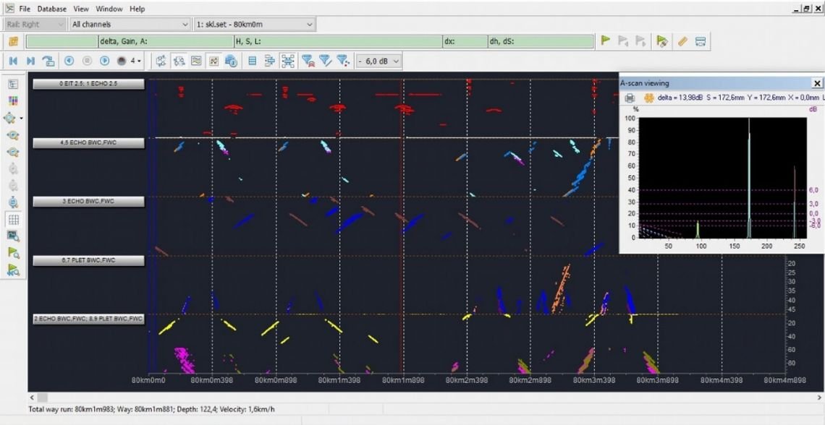Click the first funnel filter icon
The height and width of the screenshot is (425, 825).
(308, 61)
